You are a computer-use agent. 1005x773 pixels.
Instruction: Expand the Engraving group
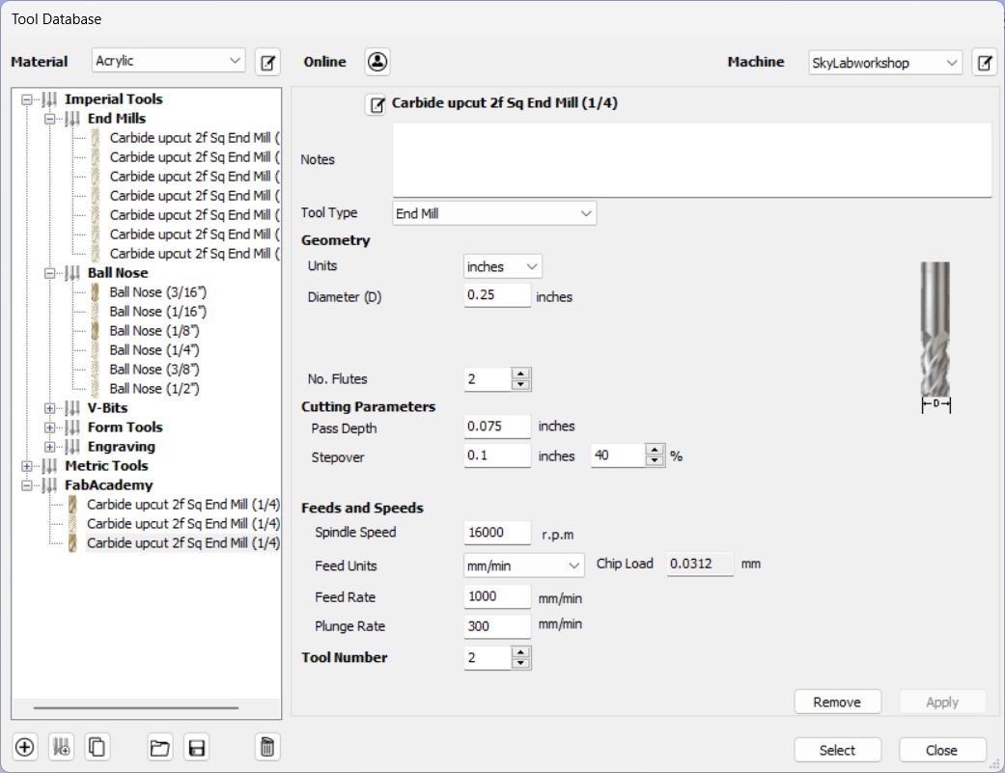pyautogui.click(x=50, y=447)
